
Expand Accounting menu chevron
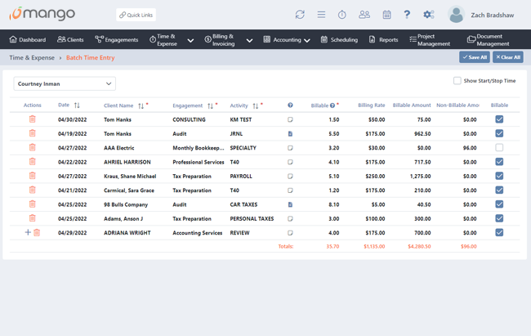point(307,40)
